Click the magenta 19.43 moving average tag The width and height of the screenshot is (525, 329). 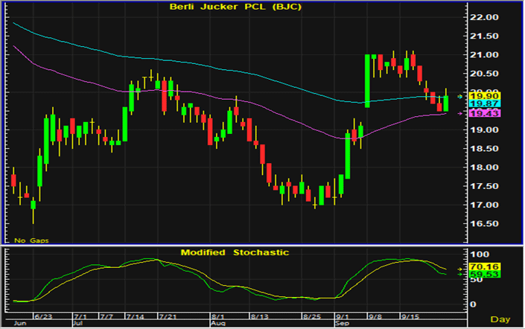tap(487, 113)
